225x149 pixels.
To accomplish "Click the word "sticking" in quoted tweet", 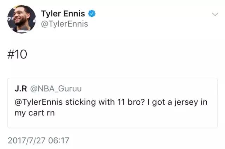I will [76, 102].
